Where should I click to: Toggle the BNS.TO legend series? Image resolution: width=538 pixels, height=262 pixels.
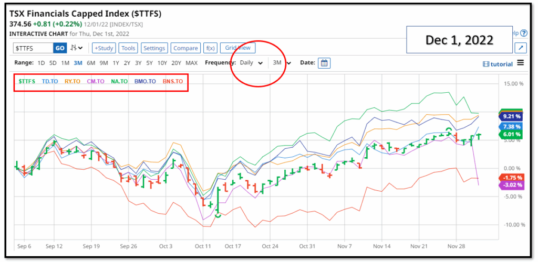172,81
